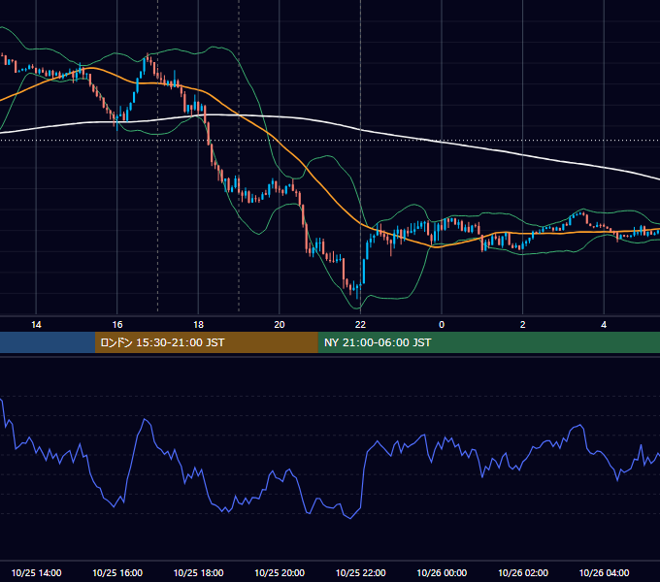Select the 10/26 02:00 time label
The width and height of the screenshot is (660, 582).
(523, 572)
